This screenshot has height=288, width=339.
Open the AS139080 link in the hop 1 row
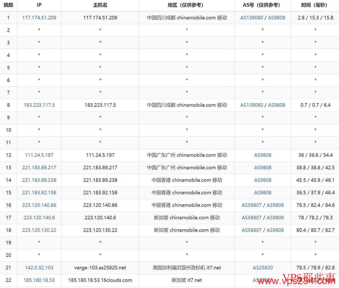252,18
